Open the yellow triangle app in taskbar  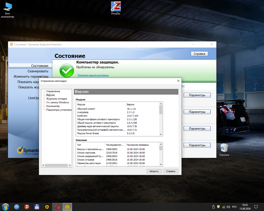[47, 207]
